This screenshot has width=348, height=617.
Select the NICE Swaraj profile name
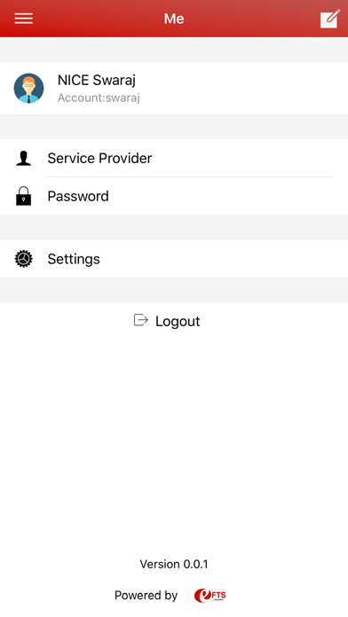(97, 81)
